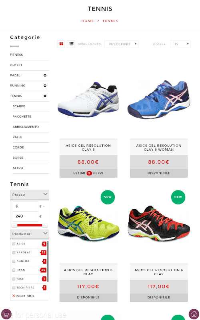Open the Ordinamento Predefinit dropdown
Viewport: 200px width, 320px height.
click(x=121, y=44)
